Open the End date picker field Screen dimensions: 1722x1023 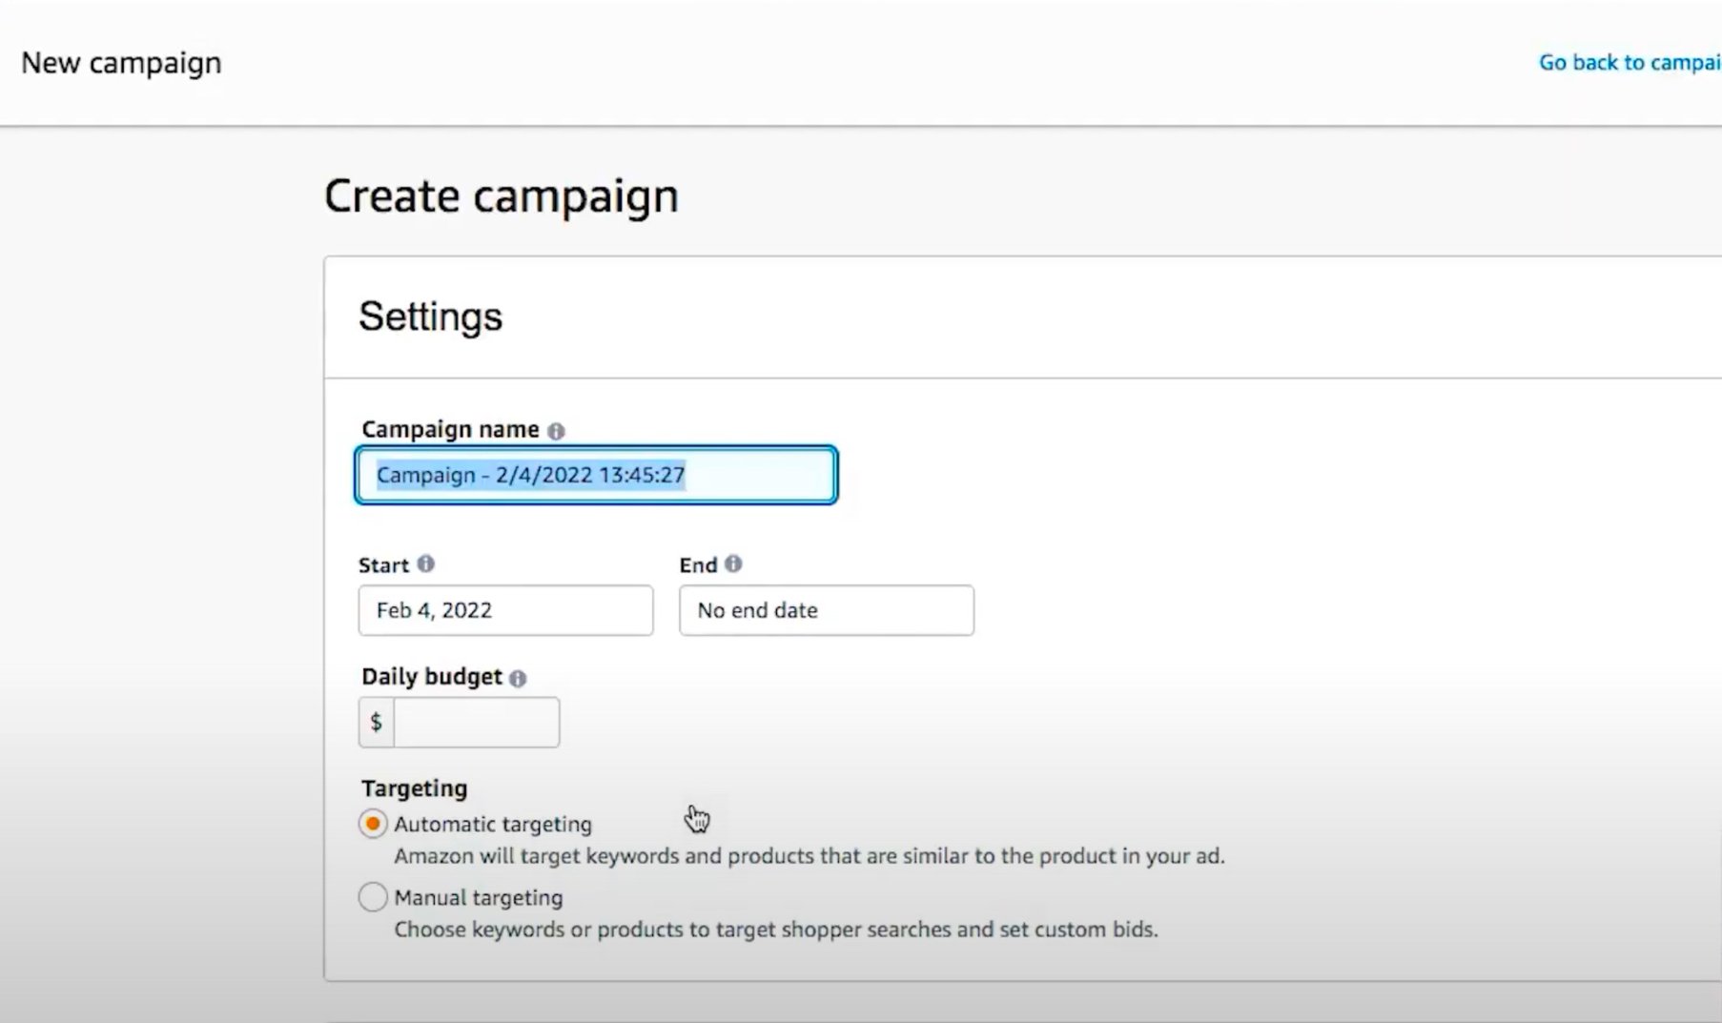(x=827, y=610)
